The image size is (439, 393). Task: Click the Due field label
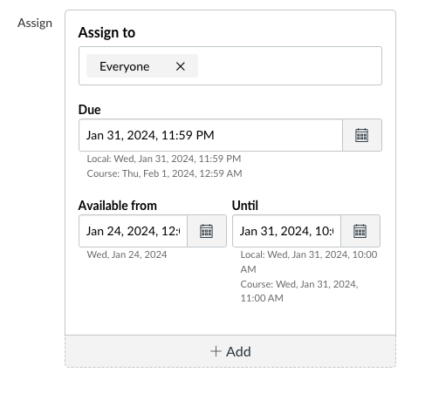pyautogui.click(x=90, y=110)
